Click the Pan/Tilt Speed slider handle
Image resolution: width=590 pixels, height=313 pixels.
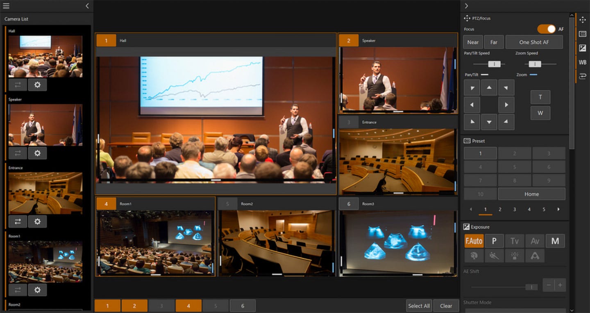(x=494, y=64)
